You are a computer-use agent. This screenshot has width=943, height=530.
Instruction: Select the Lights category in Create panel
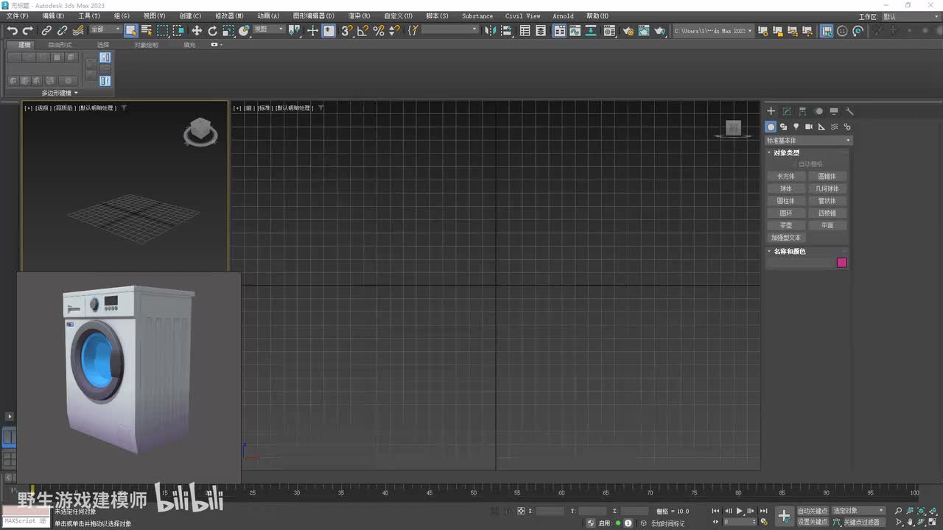796,127
